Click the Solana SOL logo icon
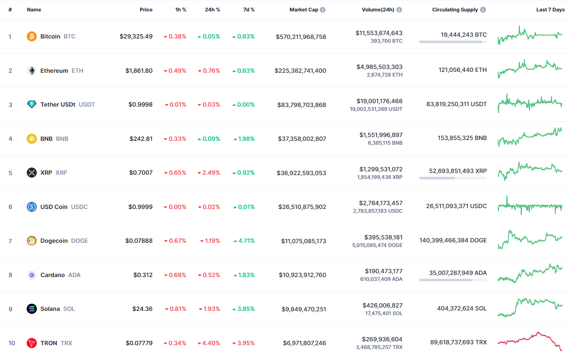The height and width of the screenshot is (357, 577). pyautogui.click(x=32, y=309)
